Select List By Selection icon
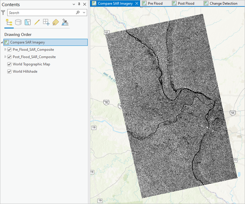This screenshot has width=245, height=204. tap(28, 22)
